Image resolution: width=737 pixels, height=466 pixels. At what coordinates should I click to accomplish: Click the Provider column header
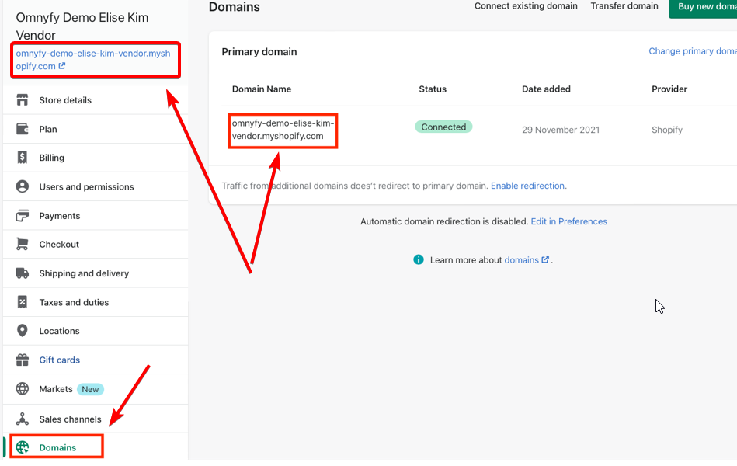click(x=669, y=89)
